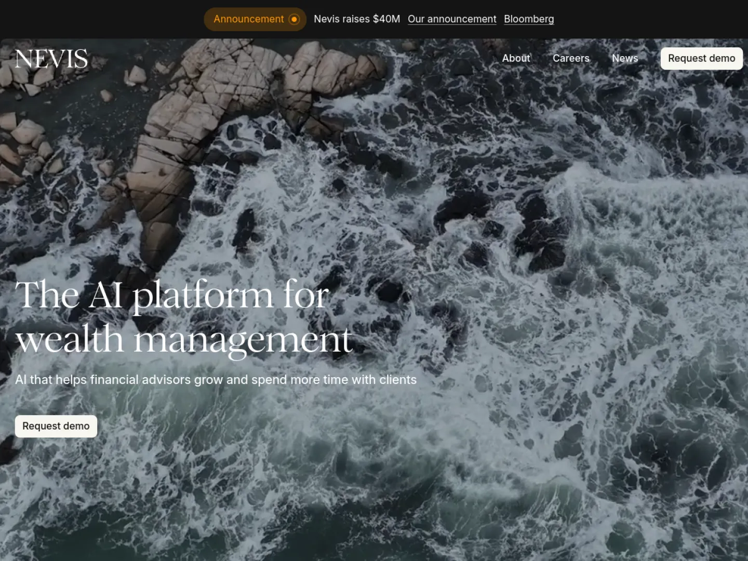Click the Nevis raises $40M text
Image resolution: width=748 pixels, height=561 pixels.
tap(357, 19)
